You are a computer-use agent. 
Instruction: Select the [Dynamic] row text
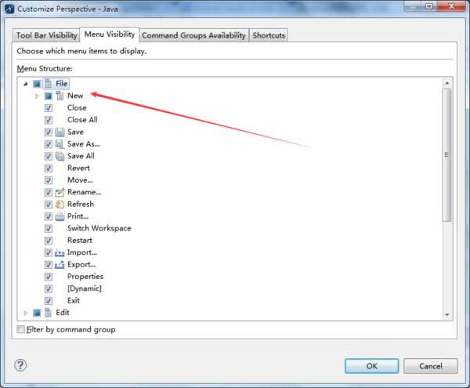point(85,288)
